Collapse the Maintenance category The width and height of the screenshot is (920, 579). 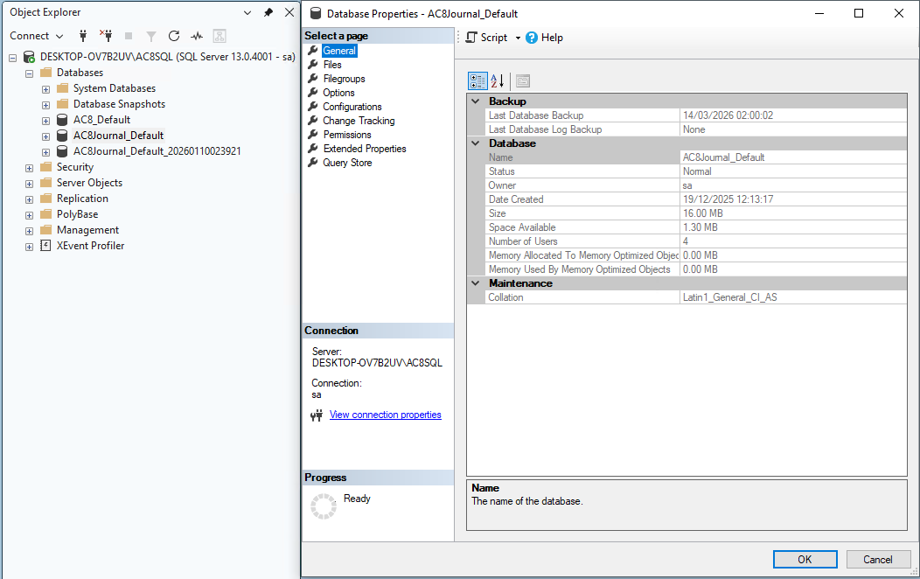click(x=475, y=283)
